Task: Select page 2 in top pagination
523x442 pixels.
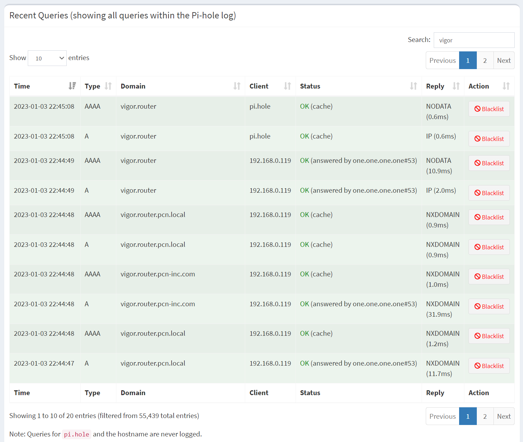Action: click(x=485, y=60)
